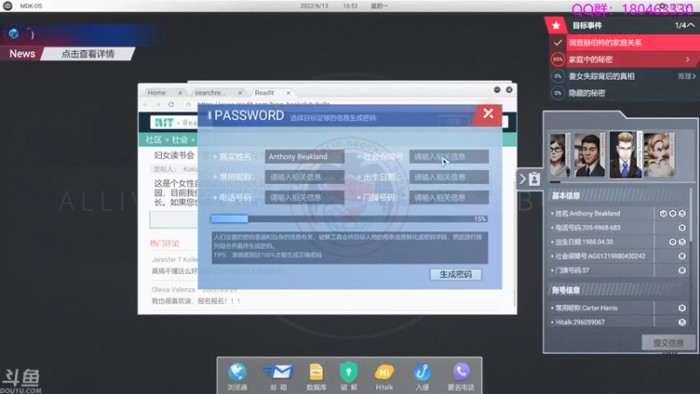700x394 pixels.
Task: Click the portrait strip scroll indicator
Action: tap(555, 182)
